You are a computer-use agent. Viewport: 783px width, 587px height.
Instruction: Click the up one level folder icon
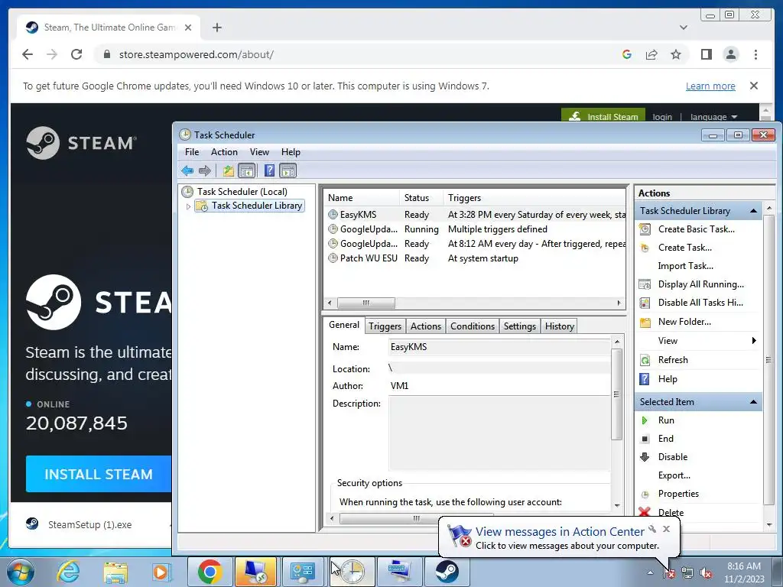click(228, 170)
